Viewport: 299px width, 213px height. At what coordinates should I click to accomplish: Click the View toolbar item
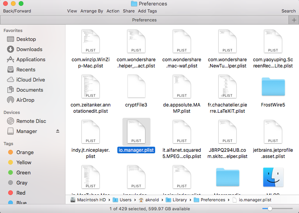[72, 11]
